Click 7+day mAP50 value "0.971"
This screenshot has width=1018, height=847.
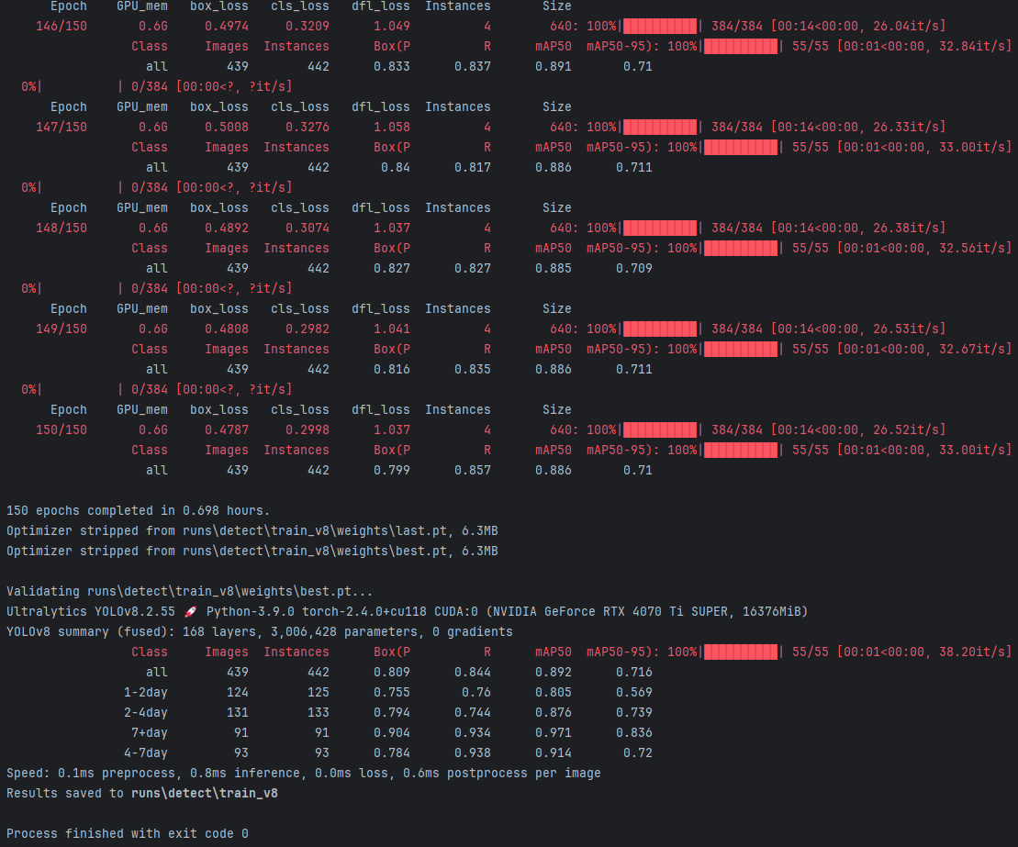tap(554, 733)
